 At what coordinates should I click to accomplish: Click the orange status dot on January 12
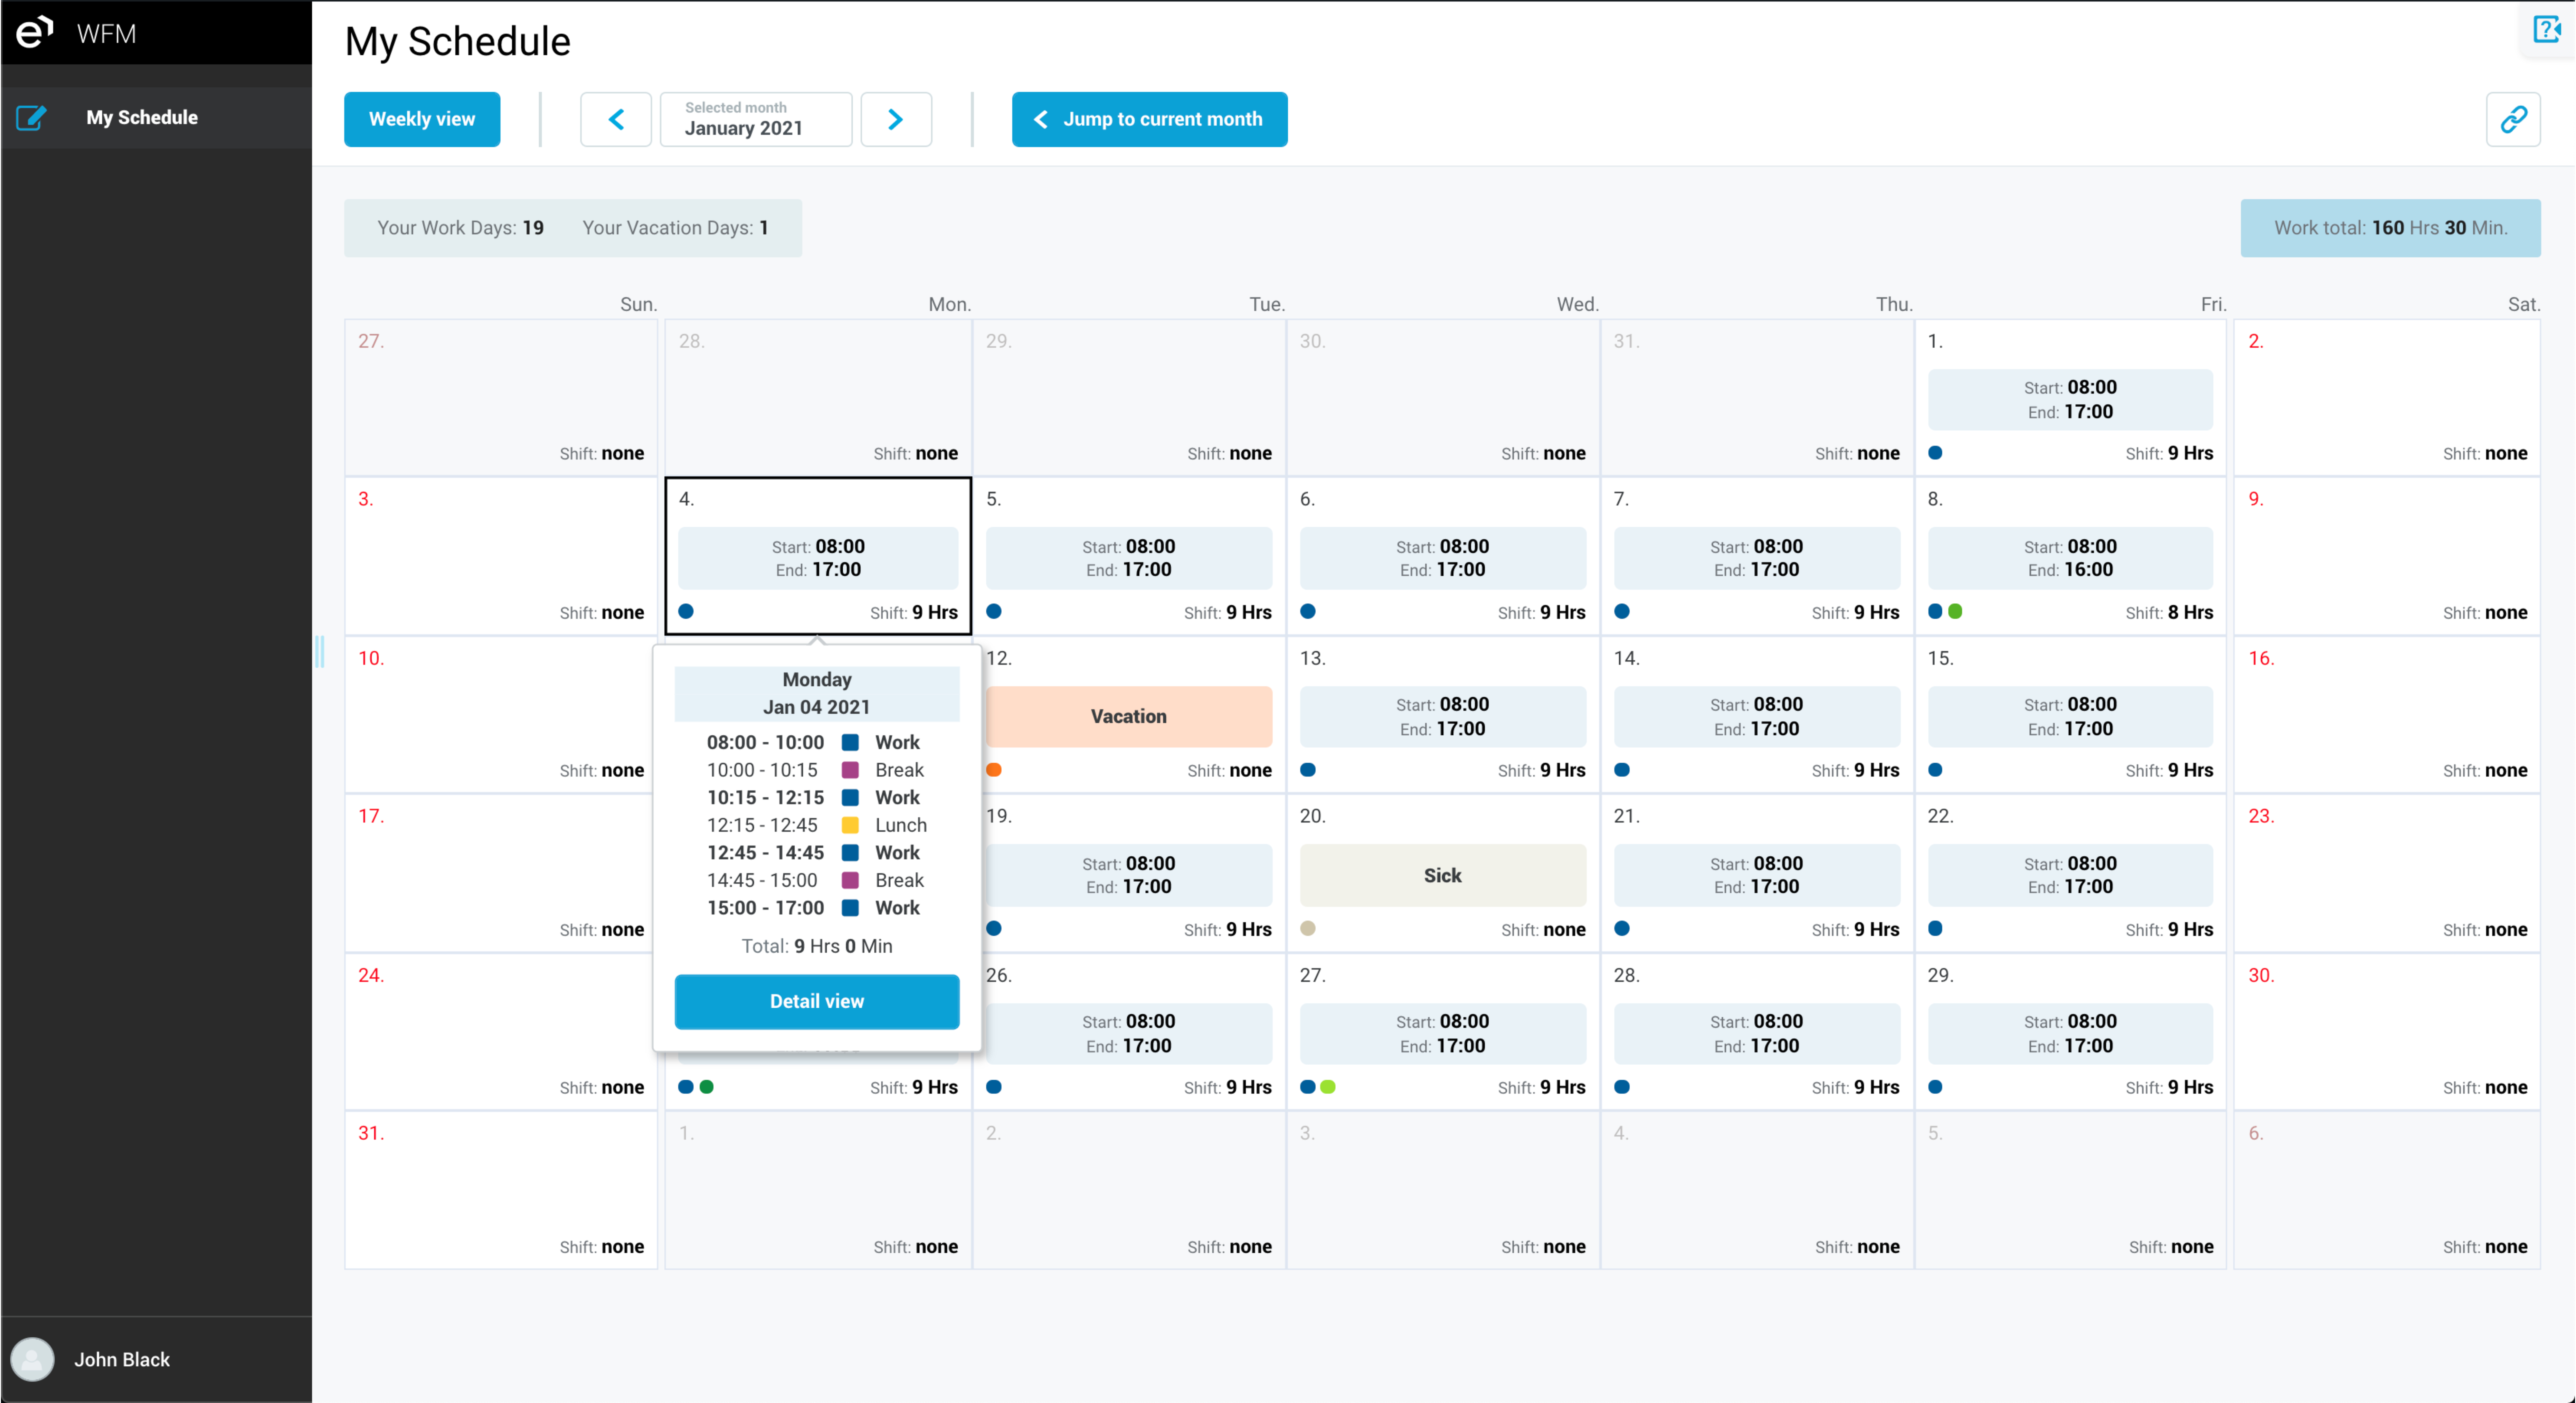click(x=994, y=770)
